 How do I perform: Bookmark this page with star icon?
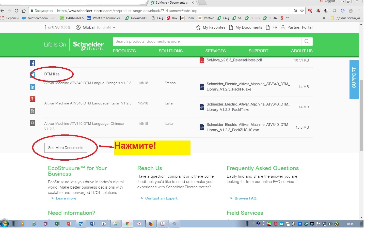pyautogui.click(x=302, y=11)
